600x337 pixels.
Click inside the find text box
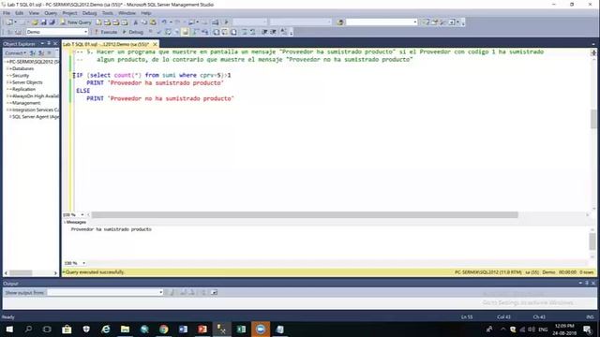click(x=379, y=22)
